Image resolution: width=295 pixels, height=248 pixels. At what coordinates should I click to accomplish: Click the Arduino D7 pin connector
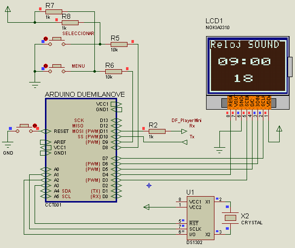click(116, 159)
